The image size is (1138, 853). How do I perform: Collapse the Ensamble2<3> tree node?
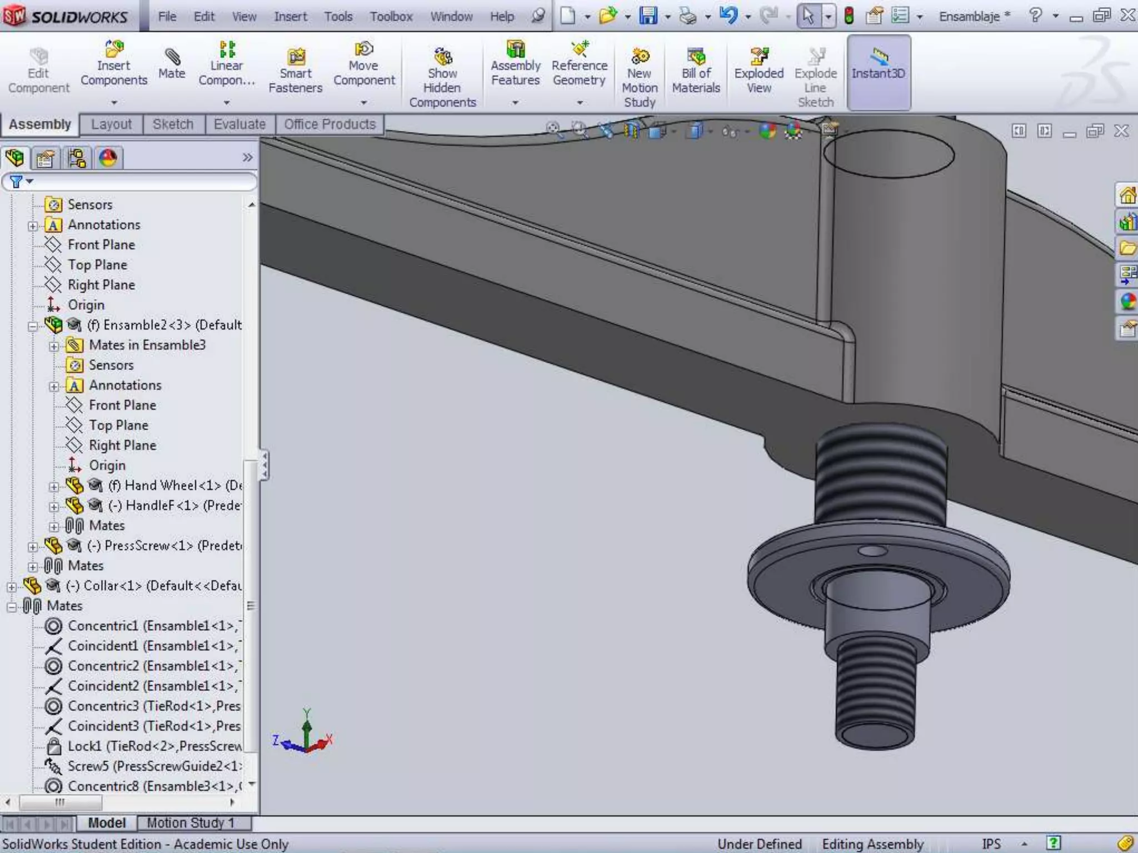pyautogui.click(x=33, y=326)
